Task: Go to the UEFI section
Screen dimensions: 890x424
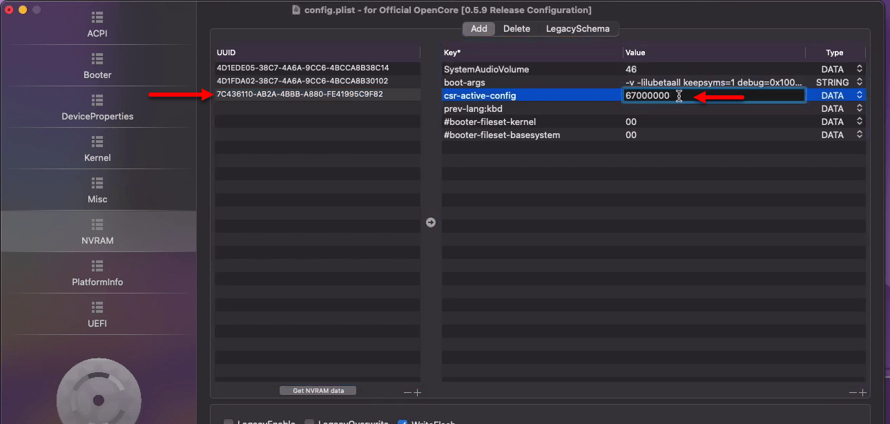Action: coord(97,314)
